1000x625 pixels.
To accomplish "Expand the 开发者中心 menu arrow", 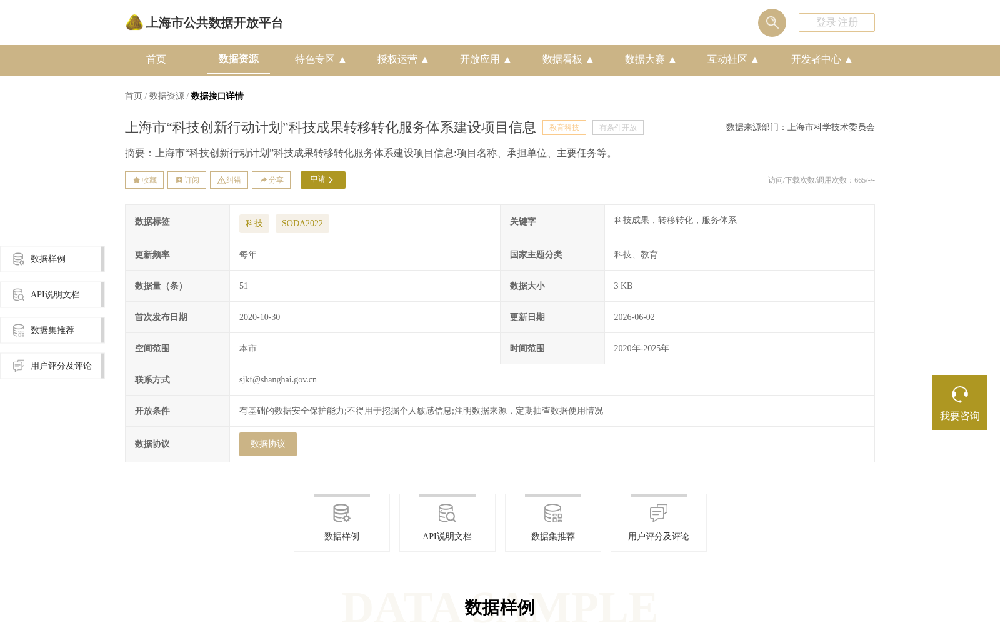I will pyautogui.click(x=849, y=59).
